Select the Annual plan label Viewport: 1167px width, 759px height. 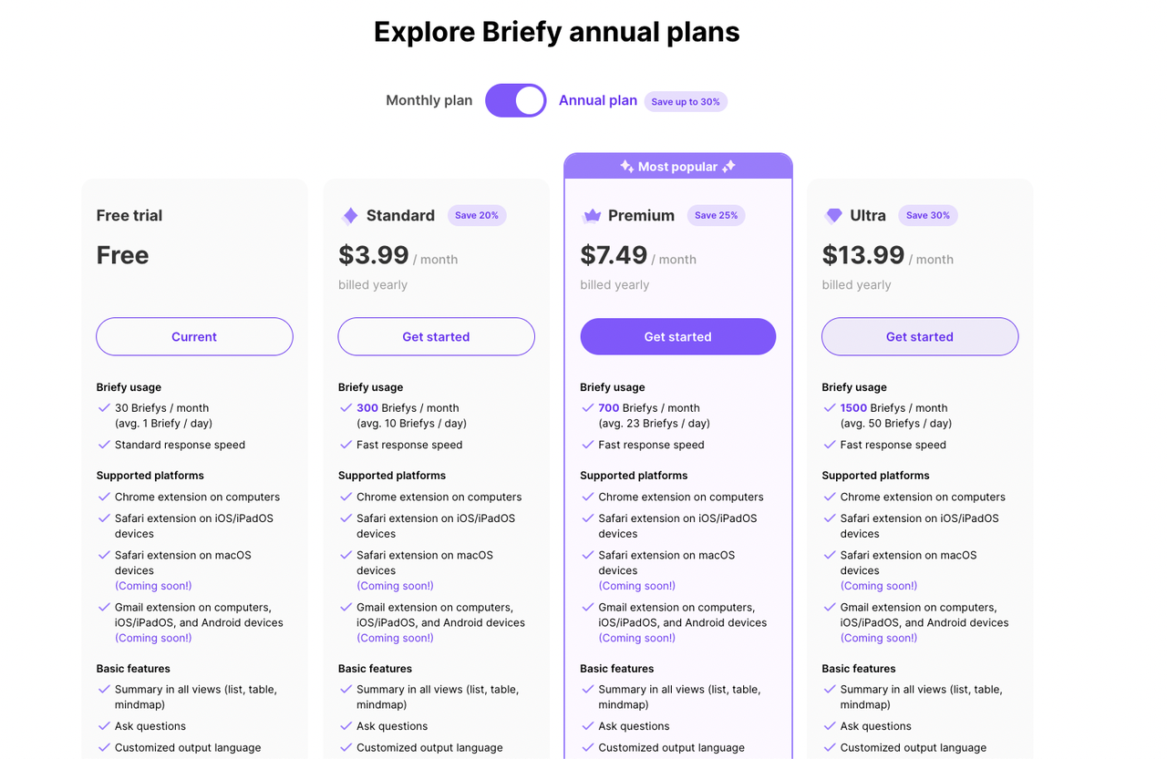click(x=598, y=100)
